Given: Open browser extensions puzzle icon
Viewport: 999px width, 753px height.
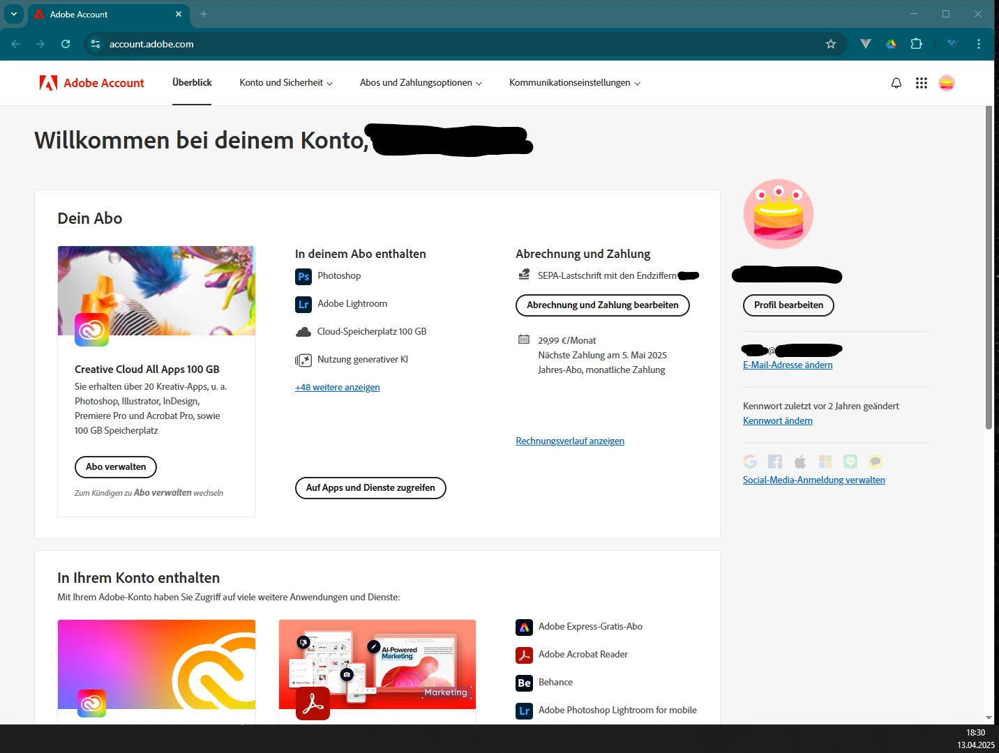Looking at the screenshot, I should (x=917, y=44).
